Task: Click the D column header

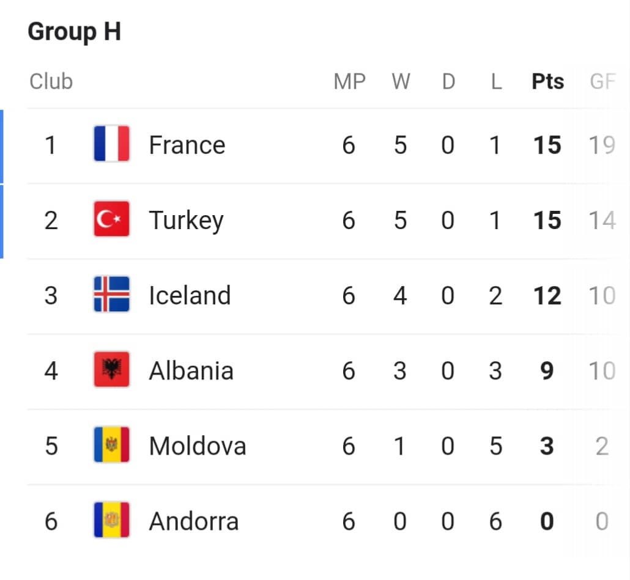Action: pos(449,81)
